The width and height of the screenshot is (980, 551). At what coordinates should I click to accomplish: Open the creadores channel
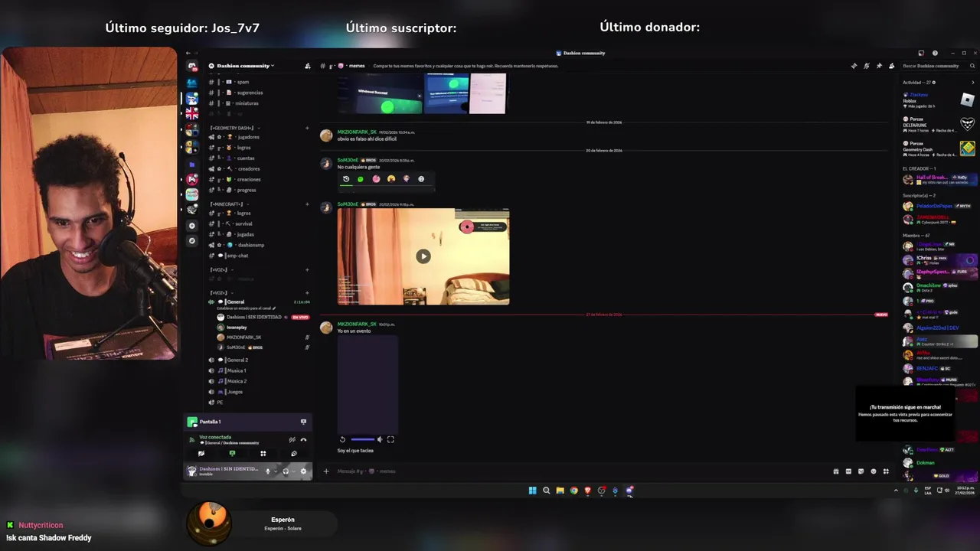tap(248, 169)
